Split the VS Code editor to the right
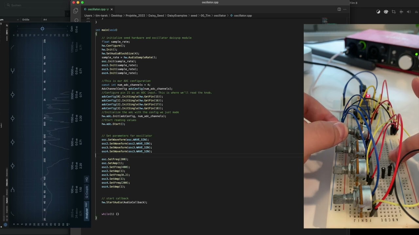 (339, 9)
